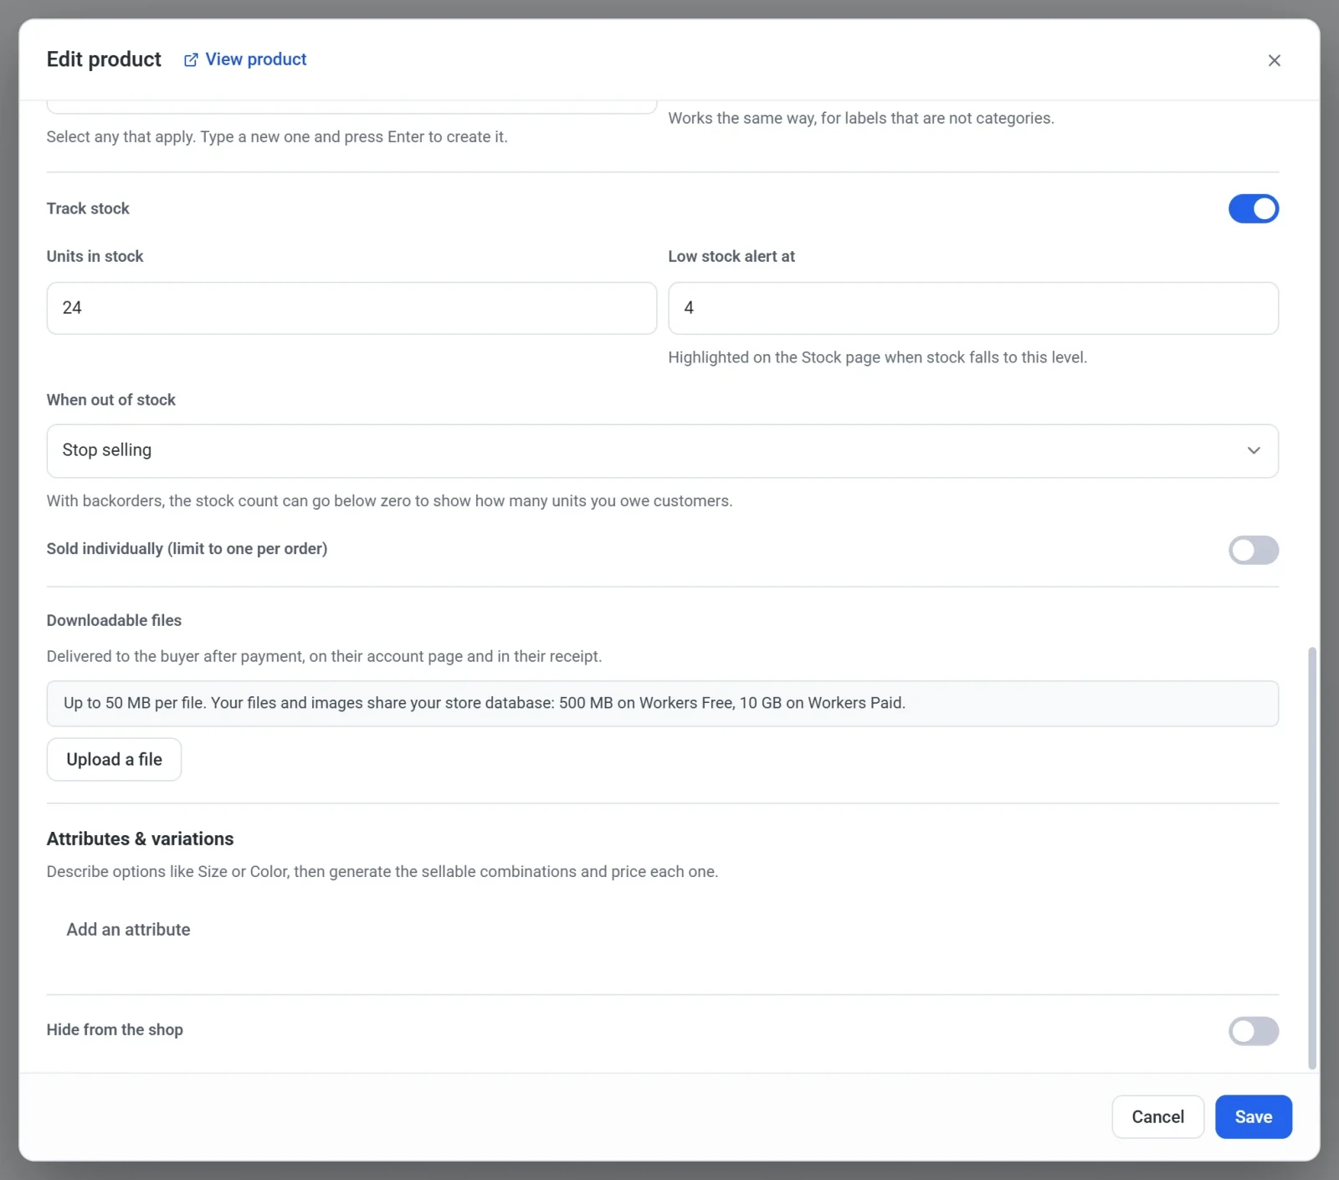Cancel editing the product
Image resolution: width=1339 pixels, height=1180 pixels.
(x=1157, y=1117)
